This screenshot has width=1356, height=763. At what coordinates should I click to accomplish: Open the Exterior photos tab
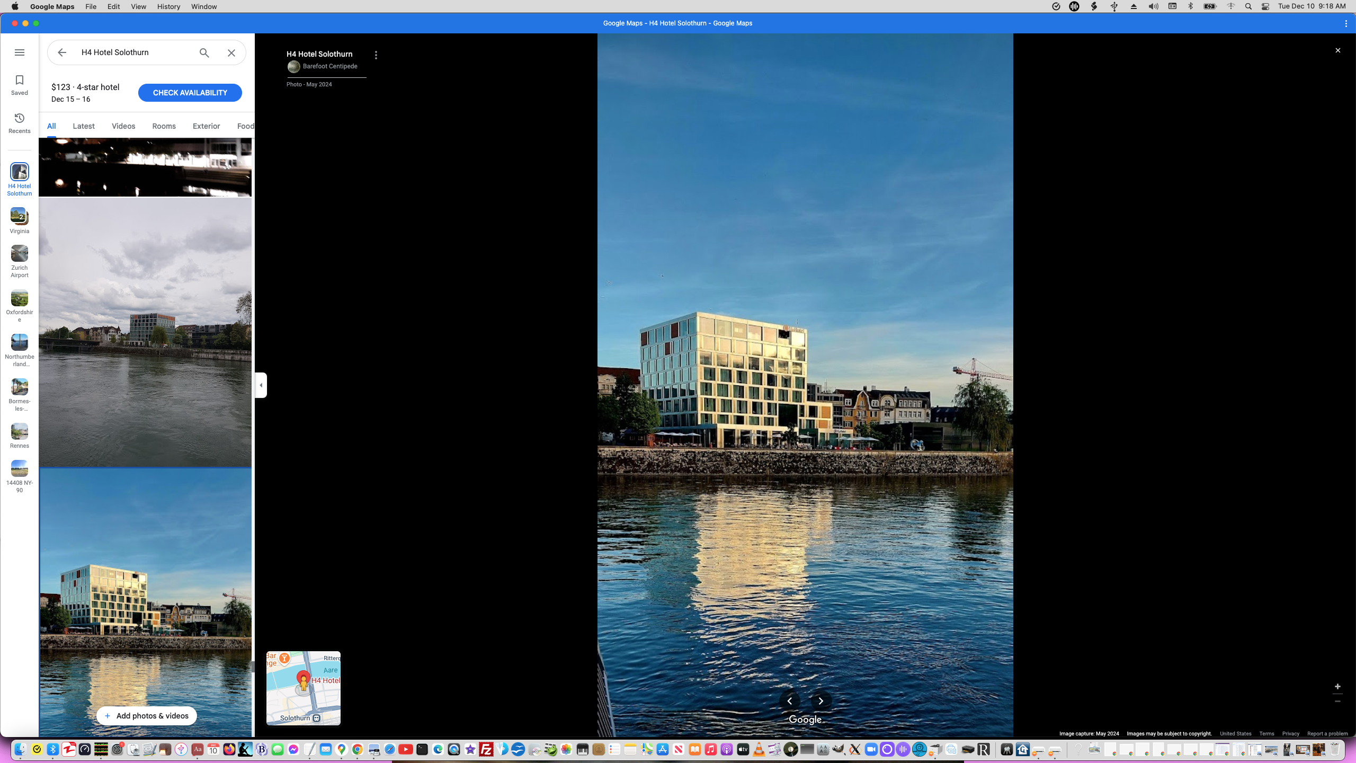click(206, 126)
